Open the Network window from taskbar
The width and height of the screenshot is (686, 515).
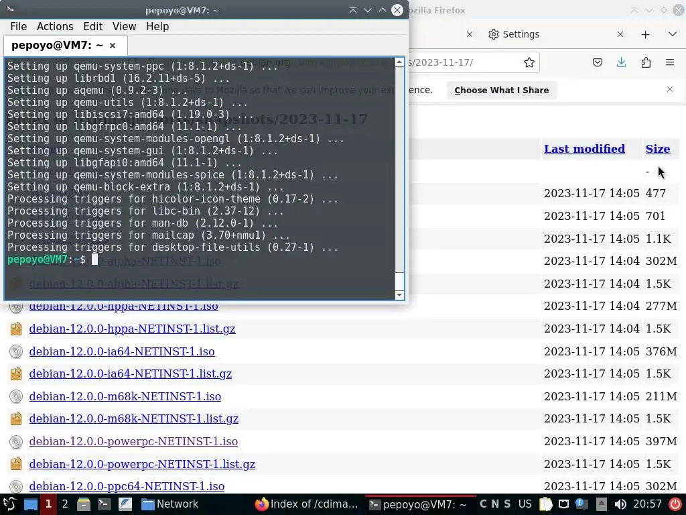169,504
